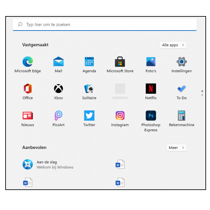The width and height of the screenshot is (210, 210).
Task: Open the Xbox app
Action: coord(58,92)
